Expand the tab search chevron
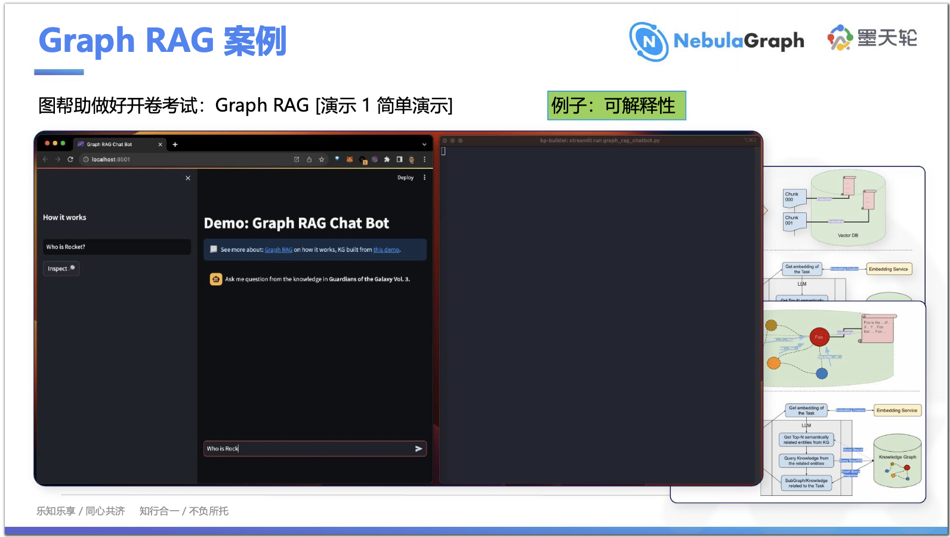The image size is (950, 537). coord(424,144)
